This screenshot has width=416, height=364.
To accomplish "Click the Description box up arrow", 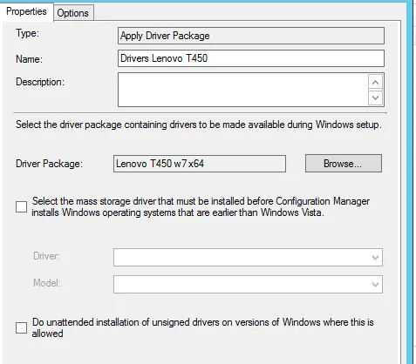I will pyautogui.click(x=375, y=83).
